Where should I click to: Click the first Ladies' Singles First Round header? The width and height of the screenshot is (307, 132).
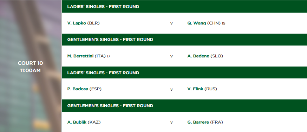tap(184, 6)
